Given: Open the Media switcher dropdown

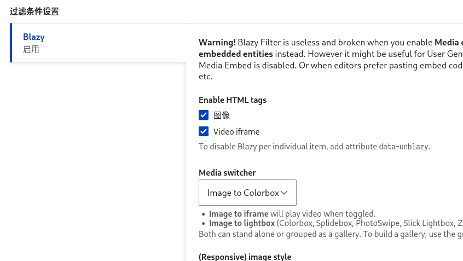Looking at the screenshot, I should (247, 193).
